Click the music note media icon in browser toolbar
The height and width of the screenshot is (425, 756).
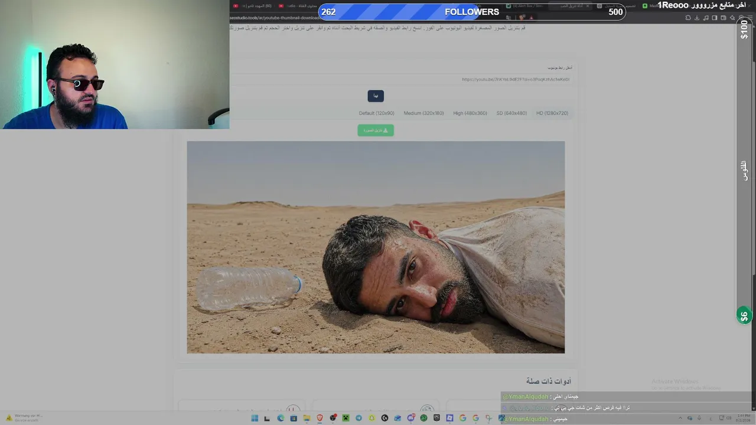[x=706, y=18]
